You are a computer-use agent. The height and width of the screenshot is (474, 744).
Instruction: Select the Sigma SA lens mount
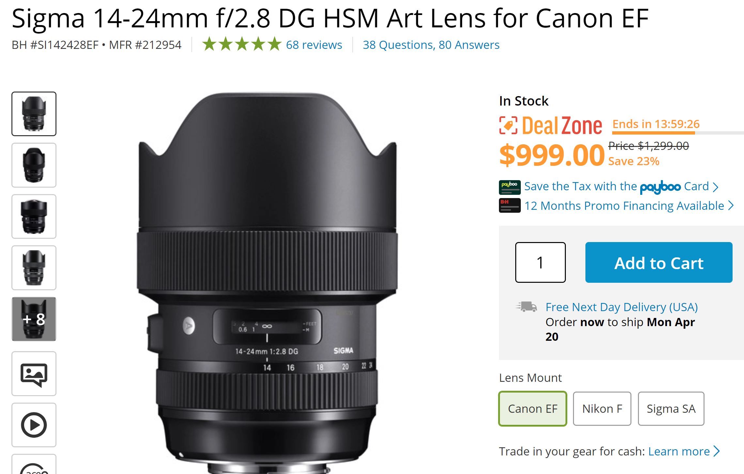point(671,409)
